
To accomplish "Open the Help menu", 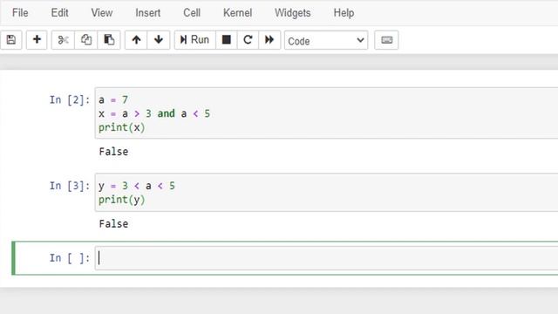I will [344, 13].
